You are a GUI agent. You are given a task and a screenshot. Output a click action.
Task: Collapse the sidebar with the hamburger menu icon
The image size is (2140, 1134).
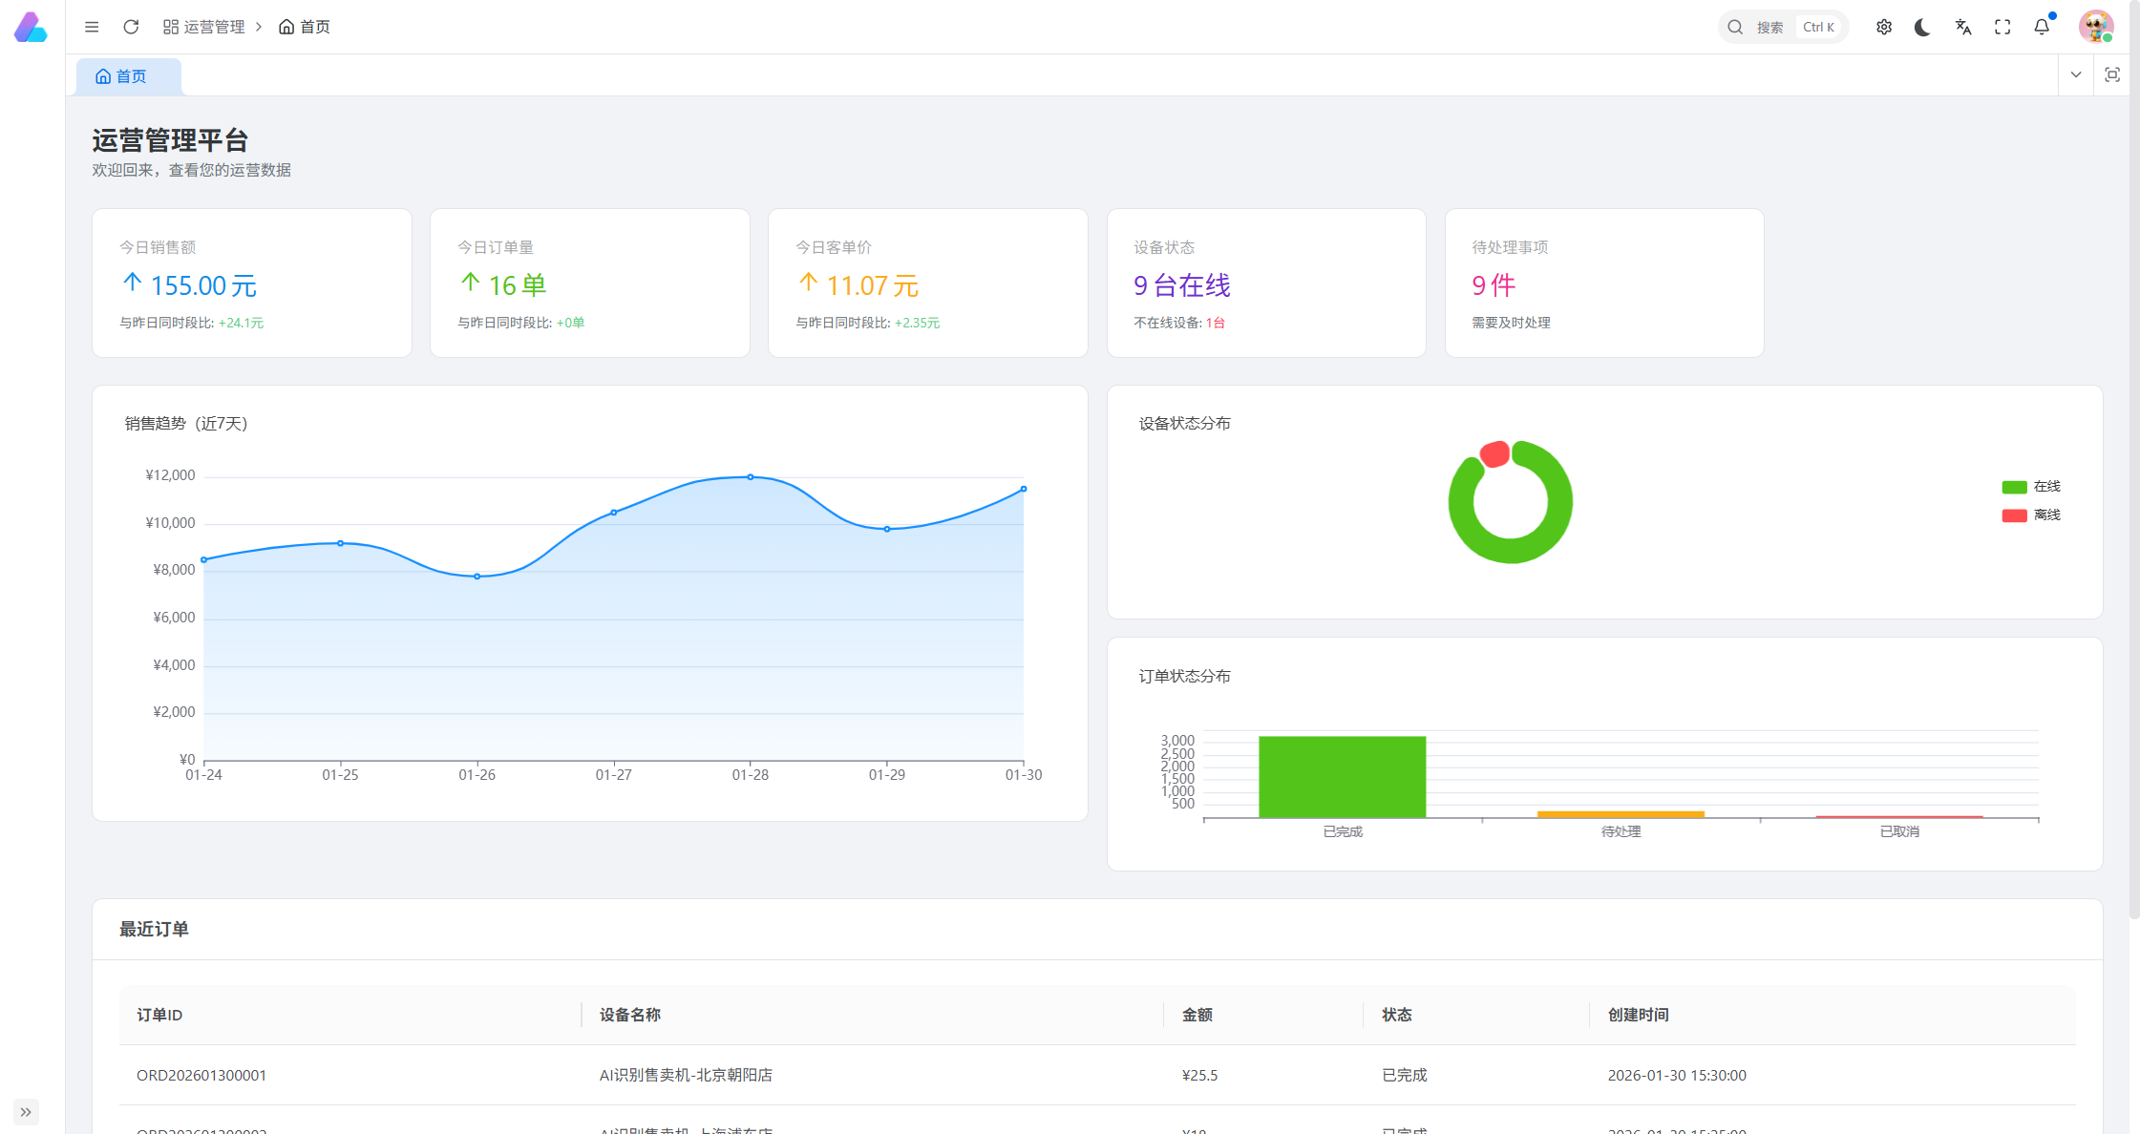[92, 27]
